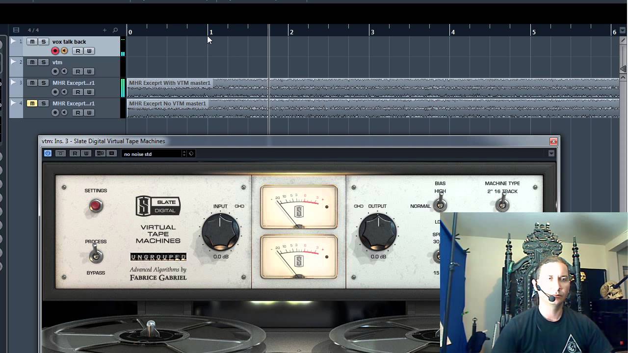Toggle read automation on track 3
This screenshot has width=628, height=353.
coord(78,92)
